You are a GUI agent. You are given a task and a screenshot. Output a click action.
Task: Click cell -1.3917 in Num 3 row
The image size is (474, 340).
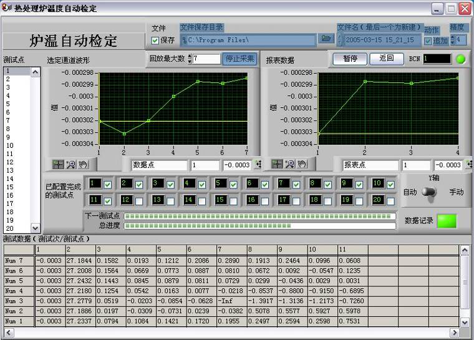coord(262,301)
